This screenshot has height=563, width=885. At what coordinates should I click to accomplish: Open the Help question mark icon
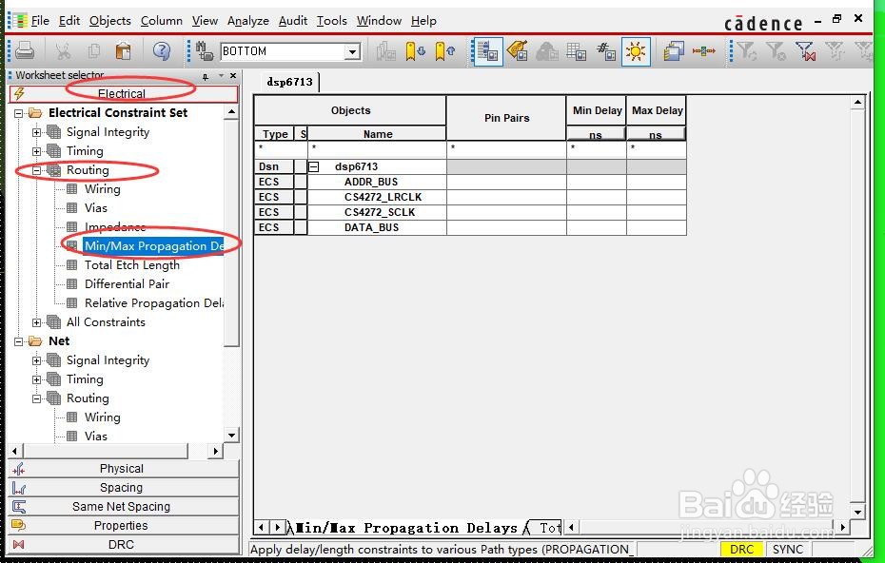coord(162,51)
